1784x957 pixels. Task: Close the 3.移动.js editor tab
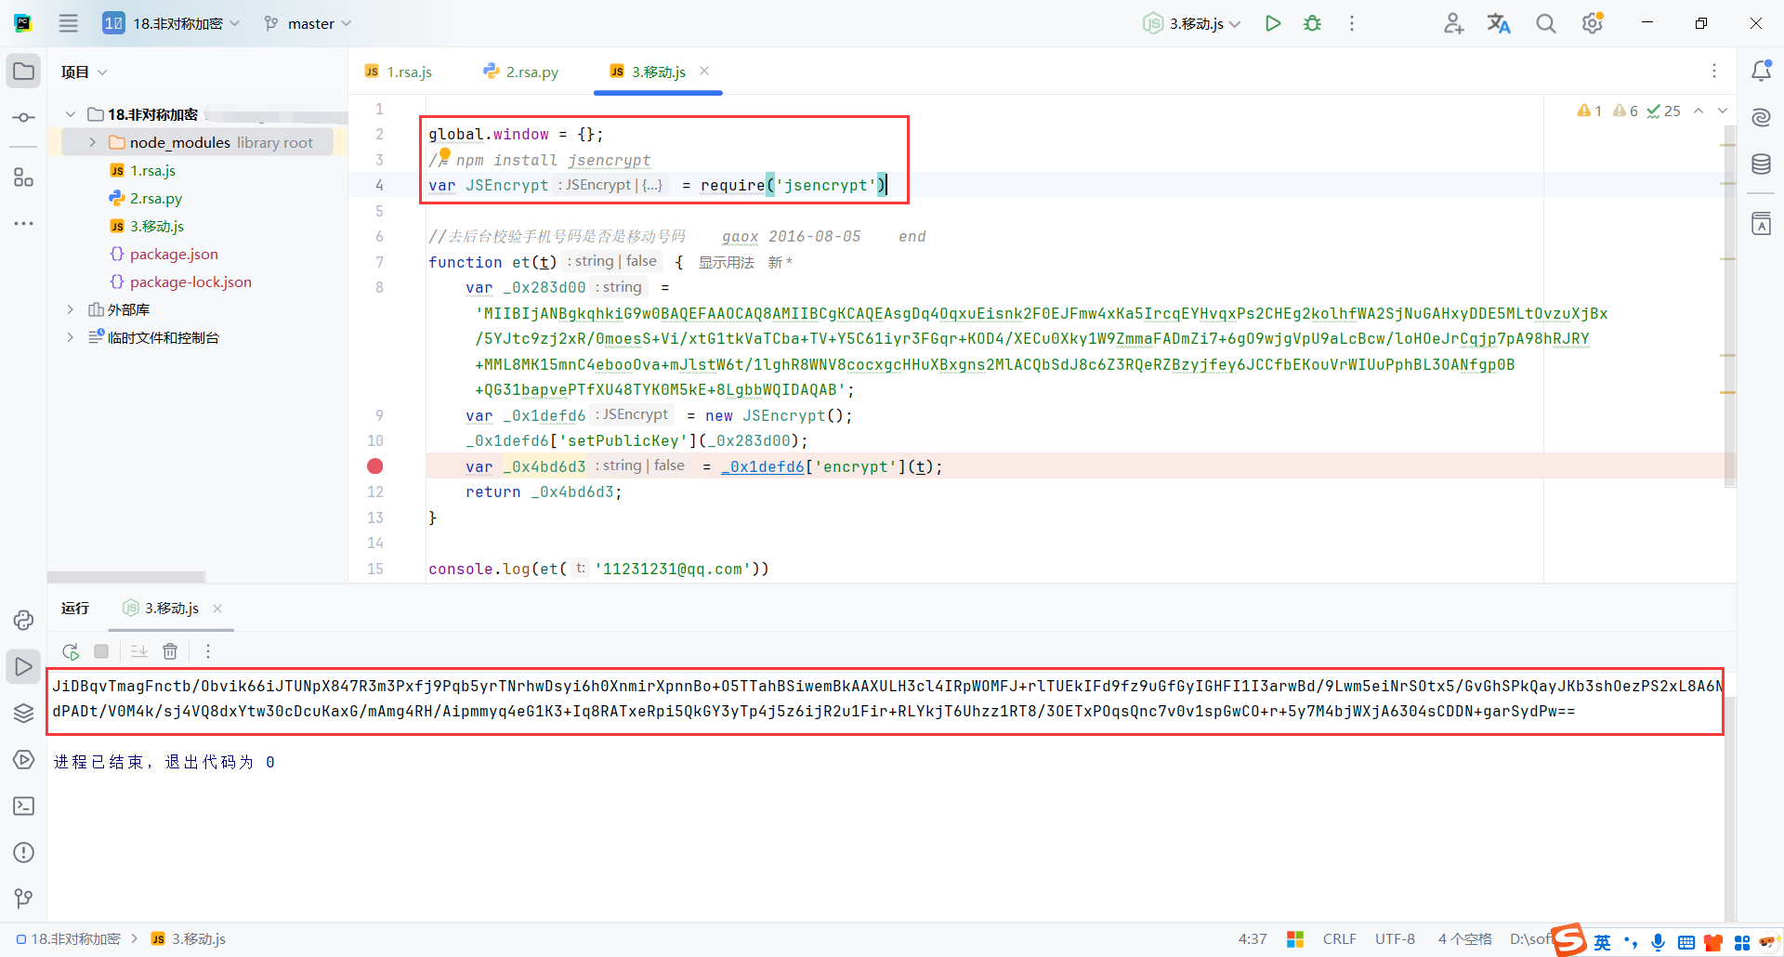coord(704,71)
